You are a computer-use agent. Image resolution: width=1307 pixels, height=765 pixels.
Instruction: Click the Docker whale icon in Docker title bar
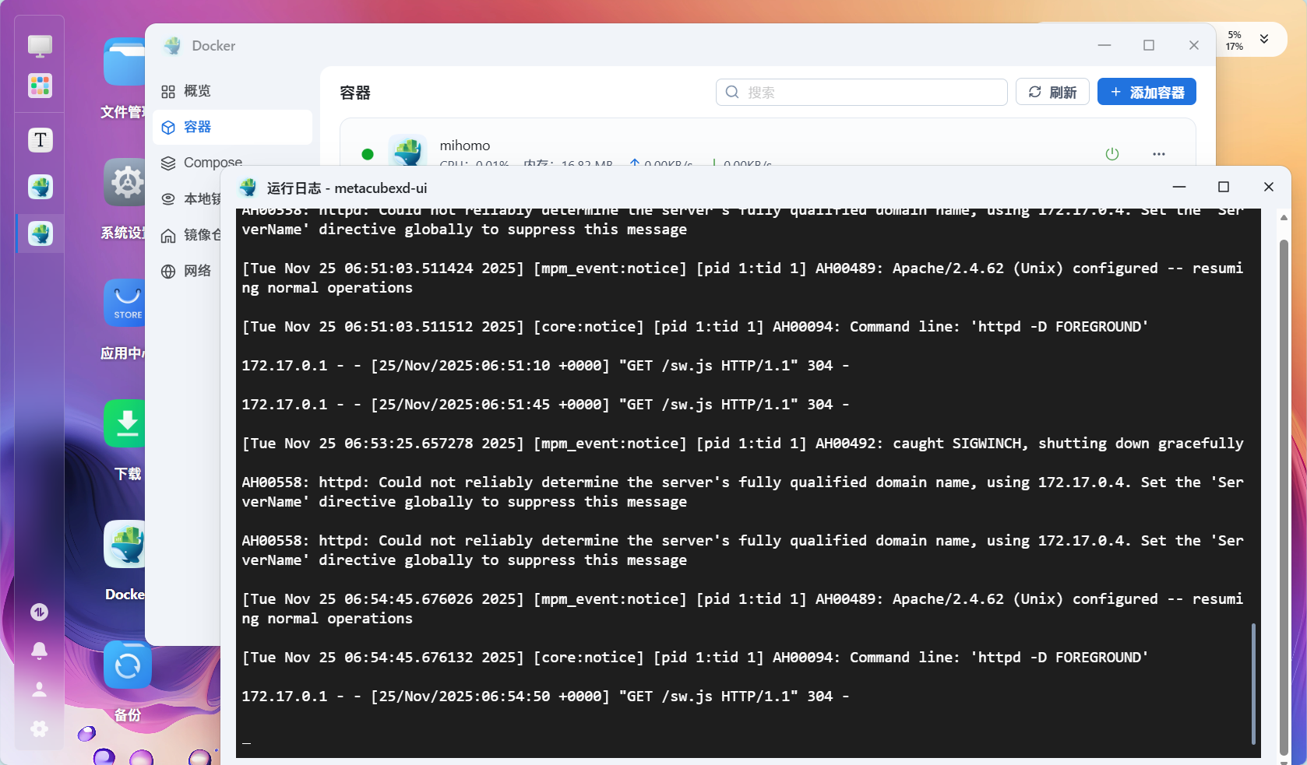click(x=172, y=46)
